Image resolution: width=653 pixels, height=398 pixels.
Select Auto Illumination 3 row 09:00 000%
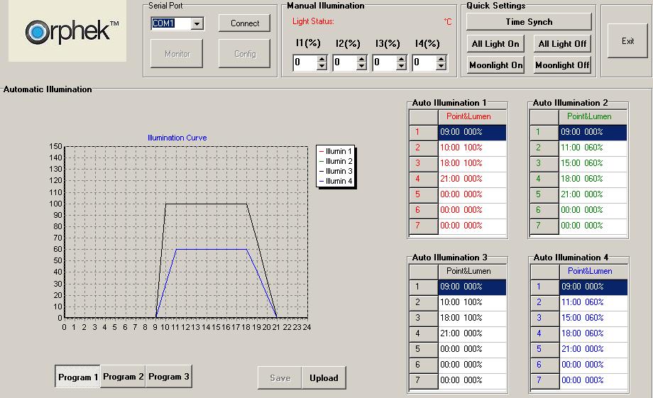[x=472, y=287]
